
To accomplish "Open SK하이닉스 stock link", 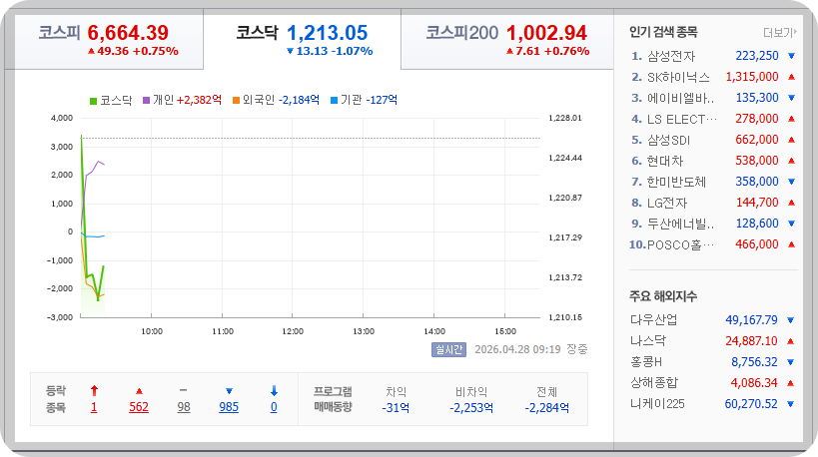I will pyautogui.click(x=678, y=77).
